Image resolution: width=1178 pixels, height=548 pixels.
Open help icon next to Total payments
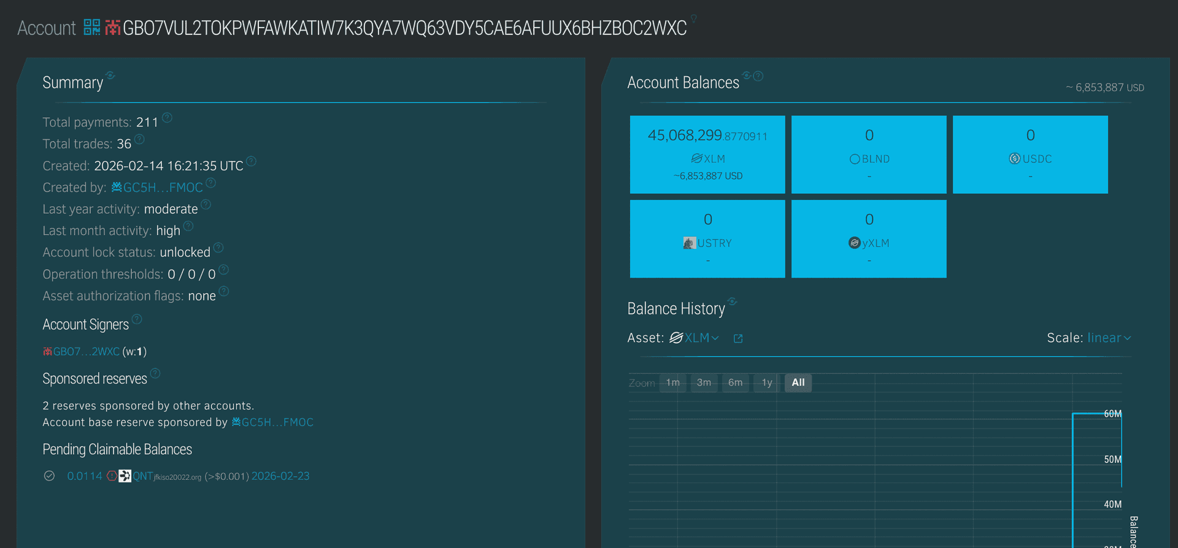tap(167, 117)
